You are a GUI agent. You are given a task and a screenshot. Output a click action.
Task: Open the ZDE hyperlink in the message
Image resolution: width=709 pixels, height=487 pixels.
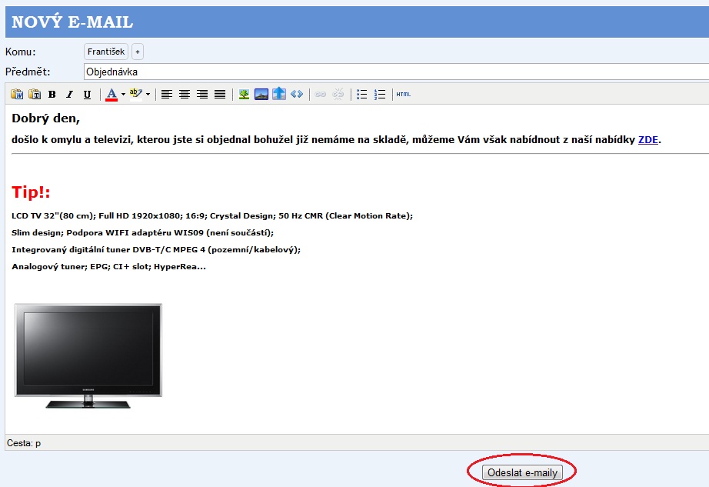(x=647, y=140)
